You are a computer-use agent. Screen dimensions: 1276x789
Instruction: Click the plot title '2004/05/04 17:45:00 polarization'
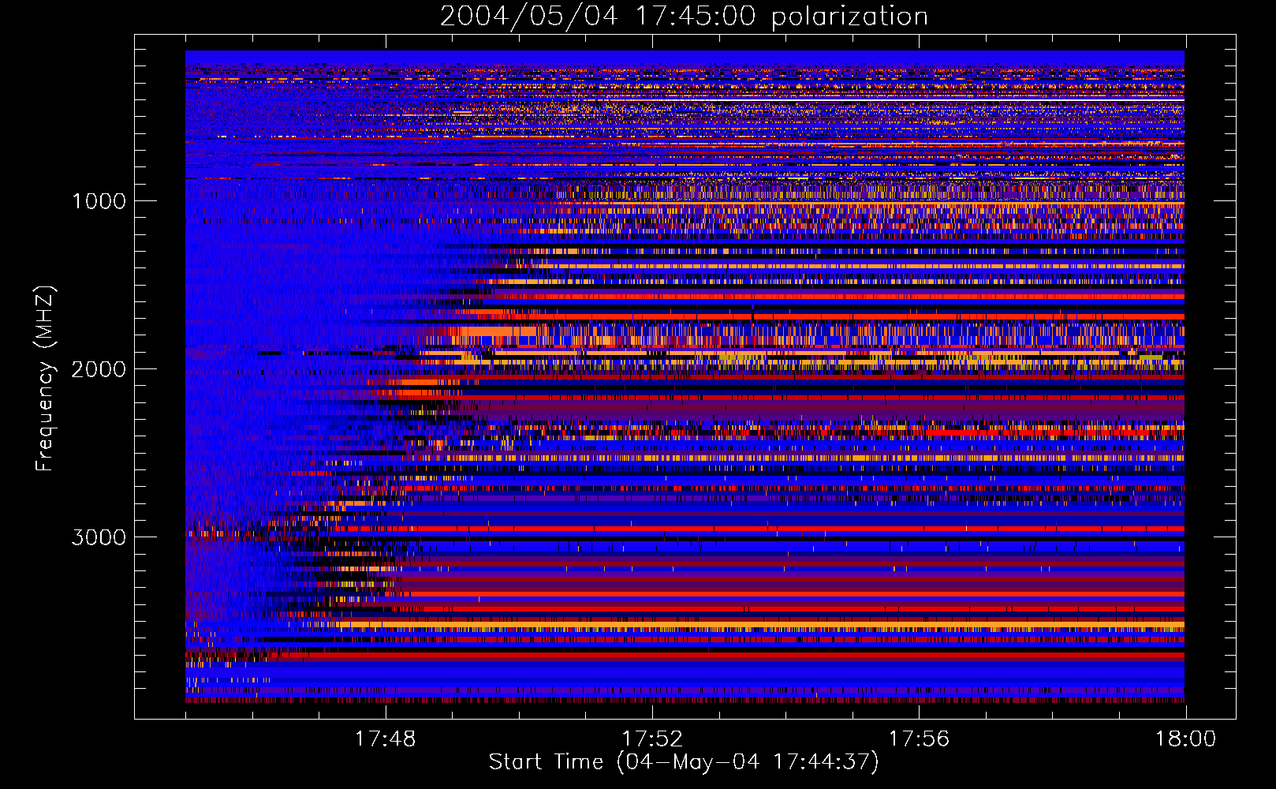coord(684,17)
